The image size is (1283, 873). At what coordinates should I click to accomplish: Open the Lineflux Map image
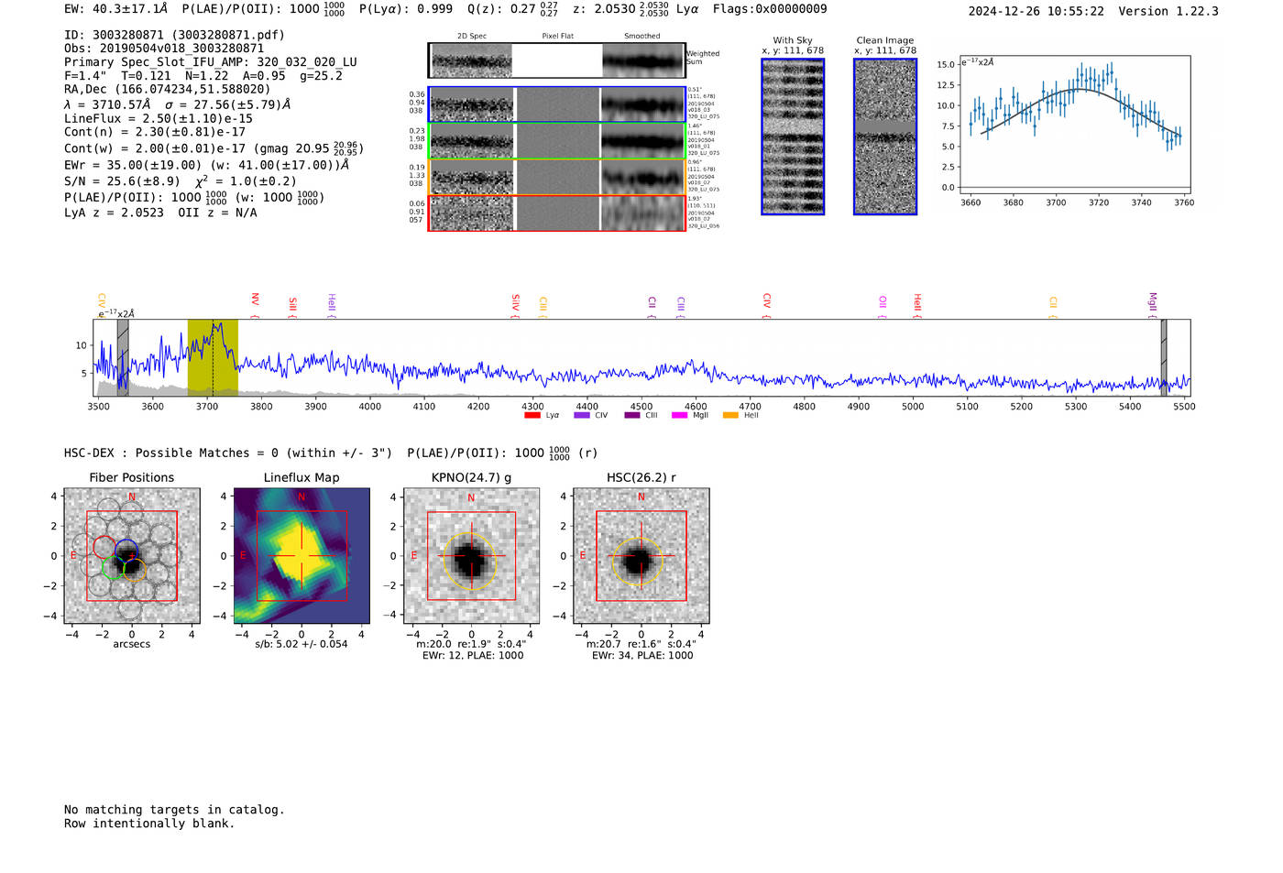pyautogui.click(x=302, y=556)
